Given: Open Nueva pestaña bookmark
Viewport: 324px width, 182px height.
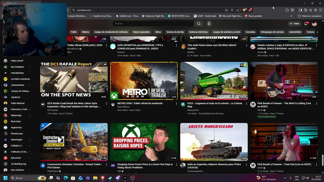Looking at the screenshot, I should coord(253,16).
